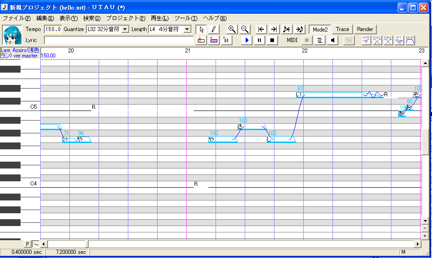Image resolution: width=432 pixels, height=258 pixels.
Task: Click the voicebank character portrait
Action: coord(12,35)
